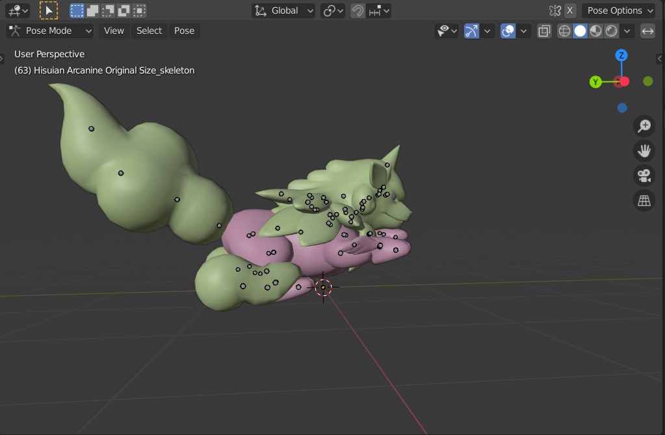
Task: Expand the Pose Options dropdown
Action: 619,10
